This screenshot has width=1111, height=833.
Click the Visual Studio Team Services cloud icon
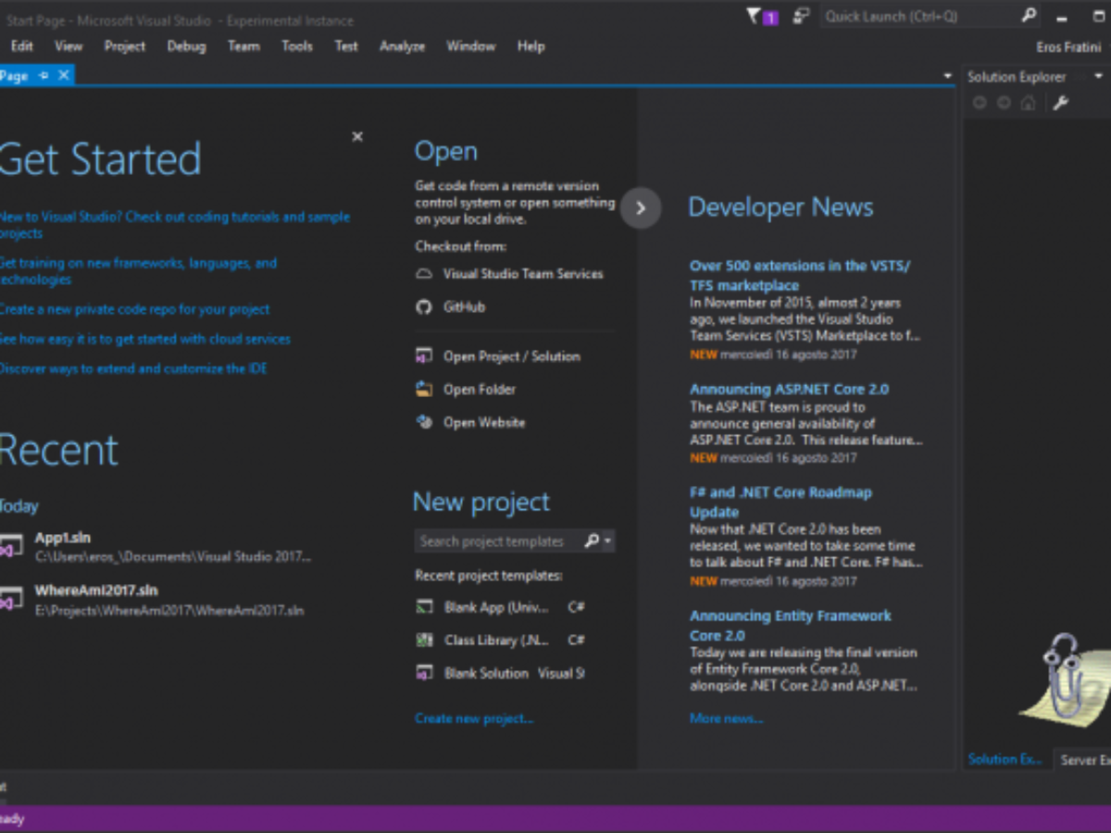point(424,274)
